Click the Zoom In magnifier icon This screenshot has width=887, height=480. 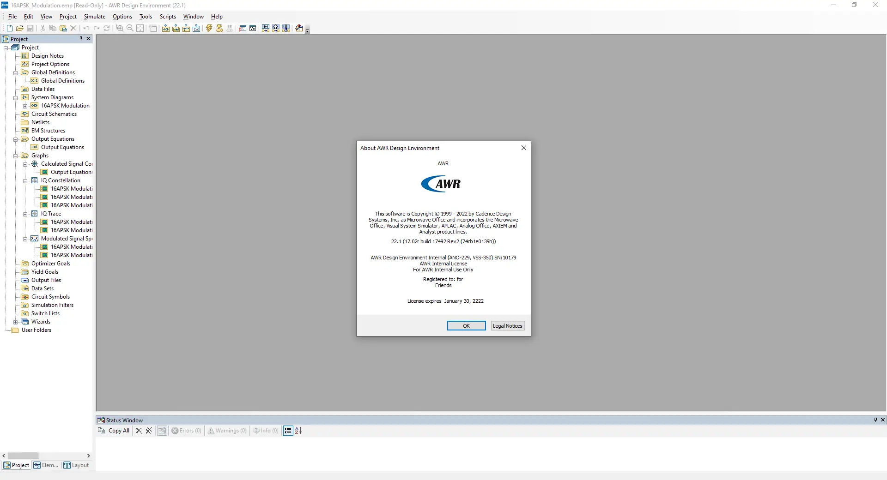pos(120,28)
